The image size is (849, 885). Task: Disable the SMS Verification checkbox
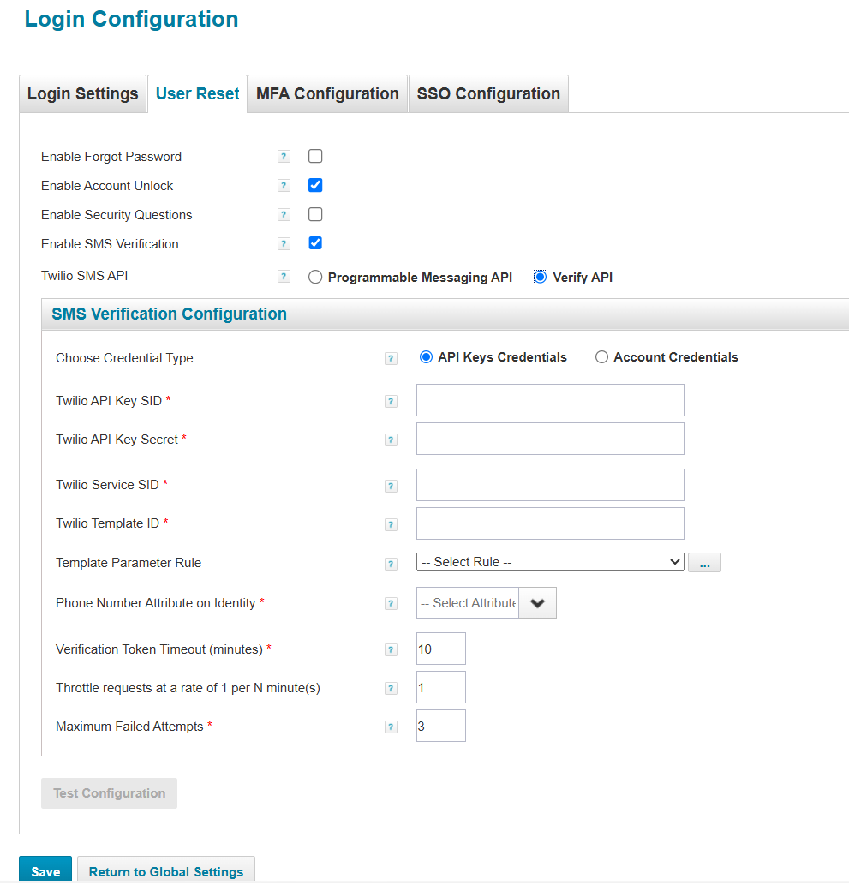(315, 243)
